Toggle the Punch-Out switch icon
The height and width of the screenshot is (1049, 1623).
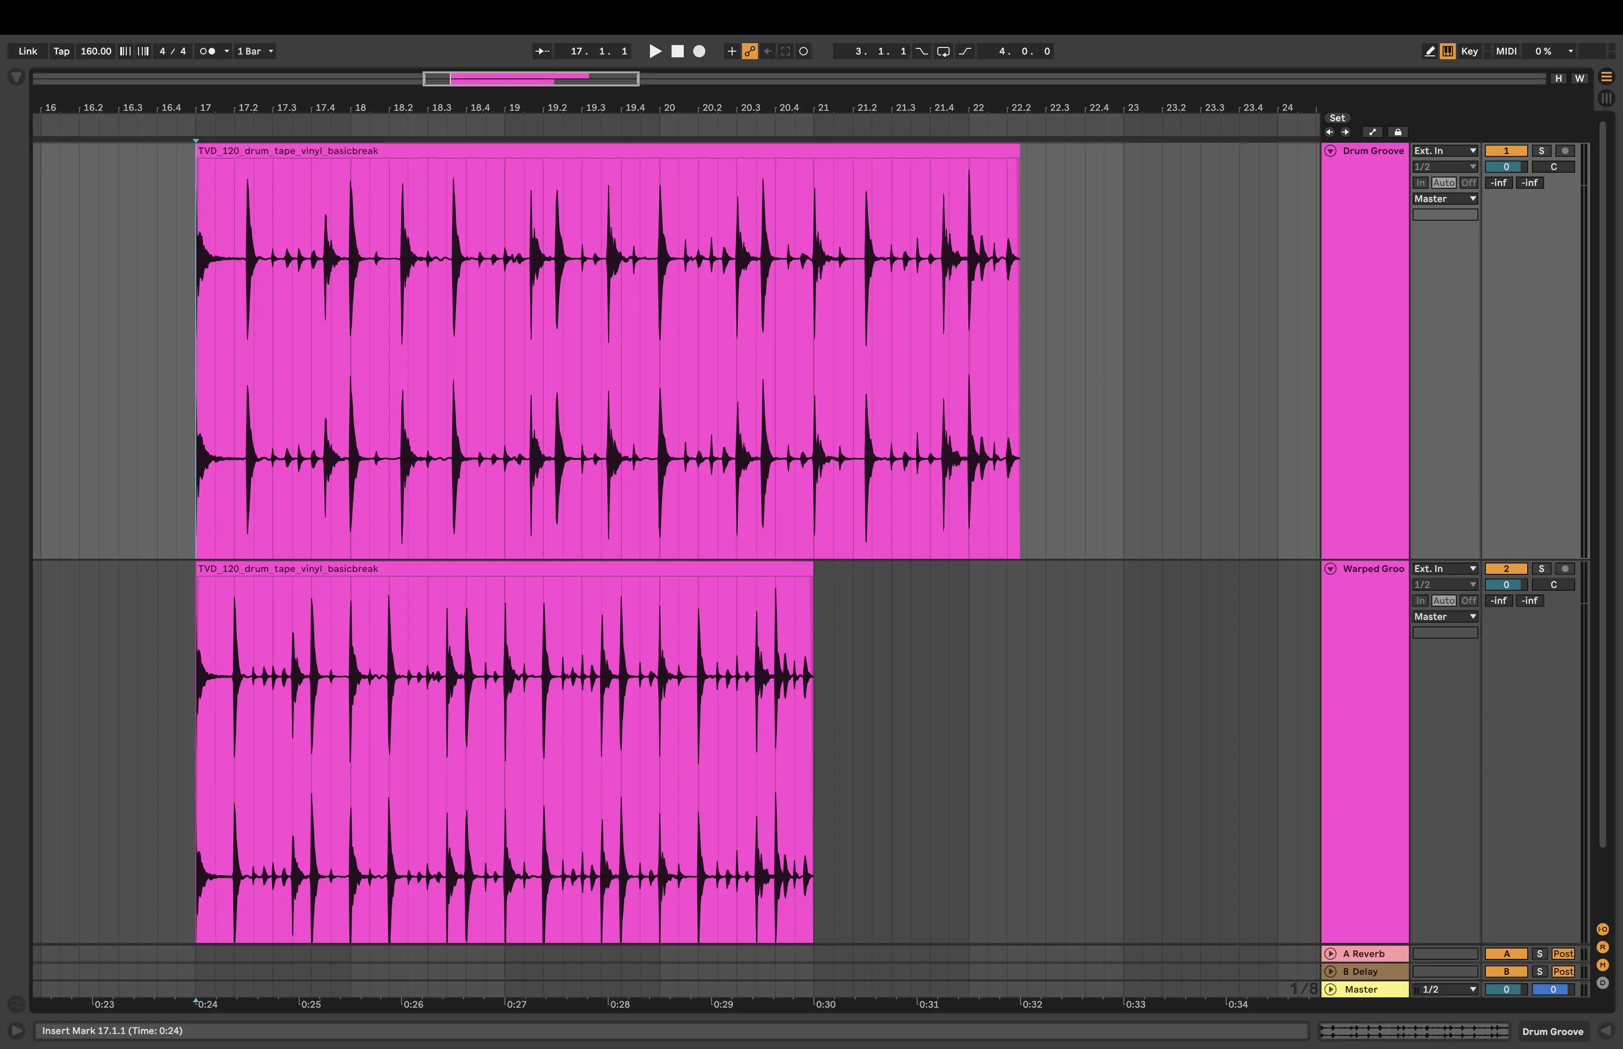965,51
